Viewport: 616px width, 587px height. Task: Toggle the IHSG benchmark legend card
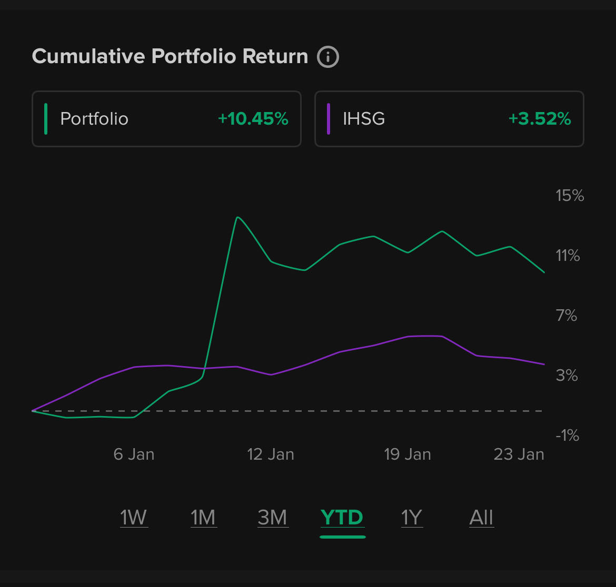click(449, 119)
